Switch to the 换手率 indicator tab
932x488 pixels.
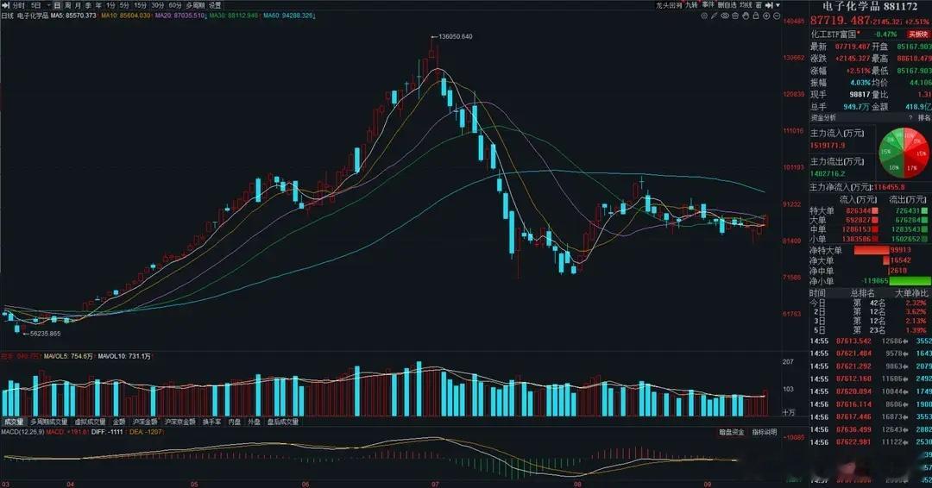coord(211,422)
